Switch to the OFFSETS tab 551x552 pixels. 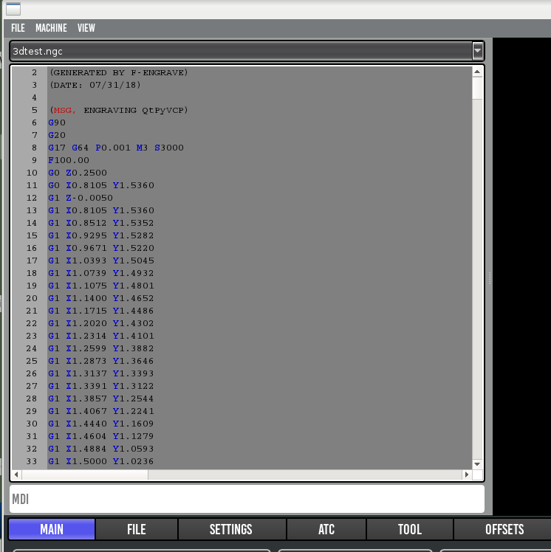pyautogui.click(x=504, y=529)
